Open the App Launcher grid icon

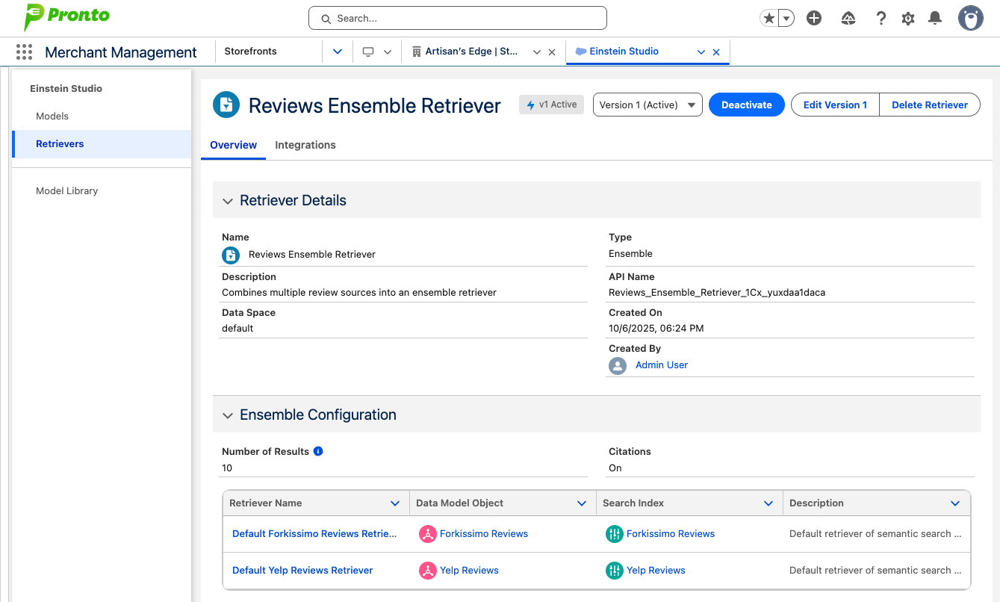tap(23, 52)
